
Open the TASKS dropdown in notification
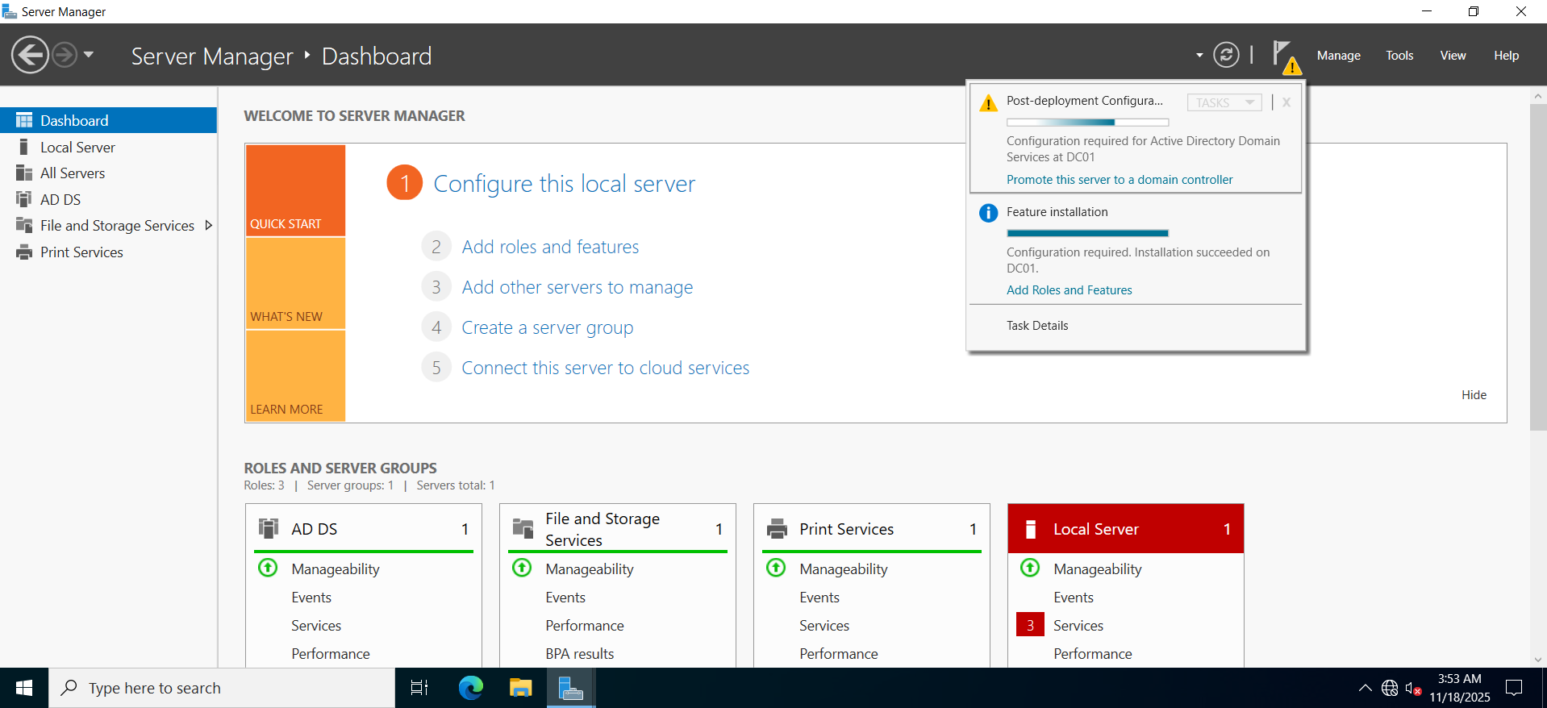[1224, 102]
